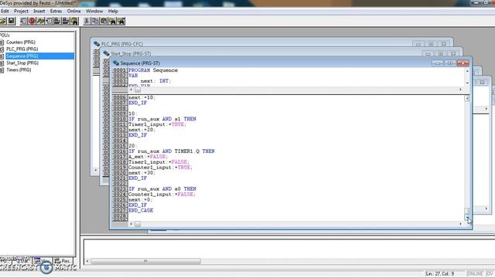The width and height of the screenshot is (495, 278).
Task: Click the Sequence window title bar icon
Action: (116, 63)
